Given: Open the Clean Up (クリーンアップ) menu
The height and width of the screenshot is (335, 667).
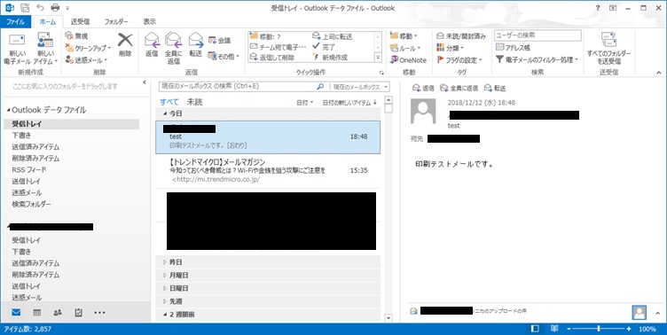Looking at the screenshot, I should pyautogui.click(x=88, y=48).
